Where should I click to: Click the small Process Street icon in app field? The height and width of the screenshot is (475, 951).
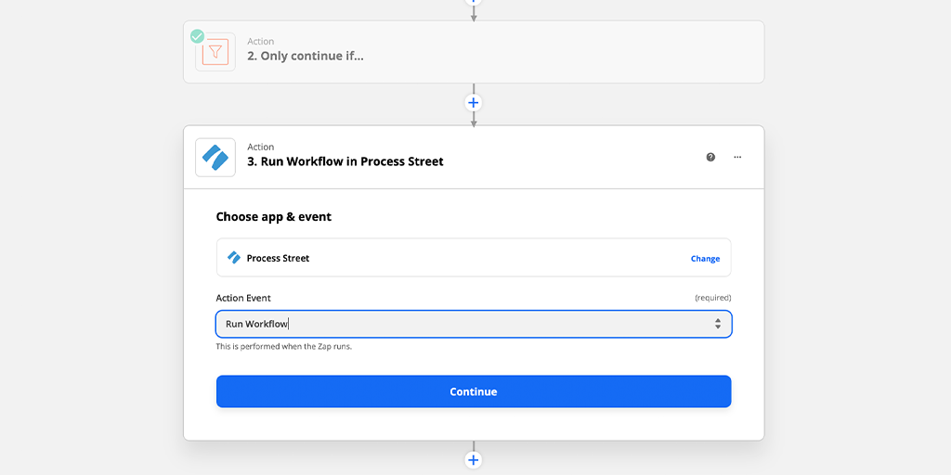click(x=233, y=258)
